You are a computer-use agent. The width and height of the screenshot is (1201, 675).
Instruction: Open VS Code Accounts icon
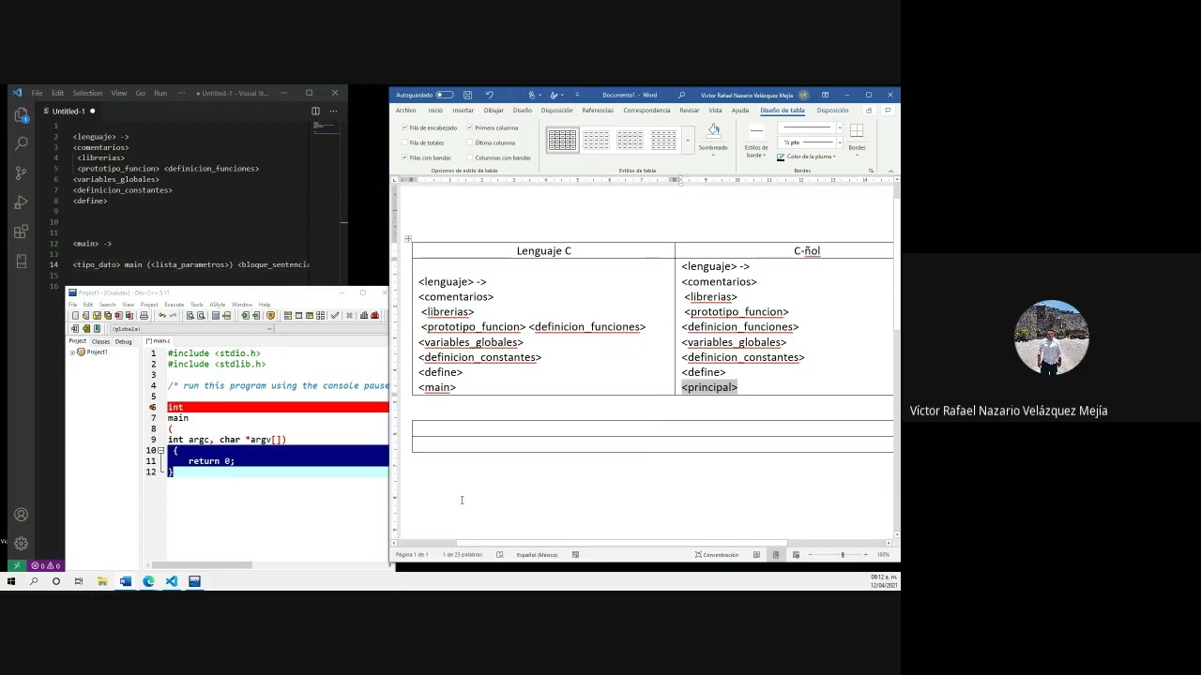click(x=21, y=515)
